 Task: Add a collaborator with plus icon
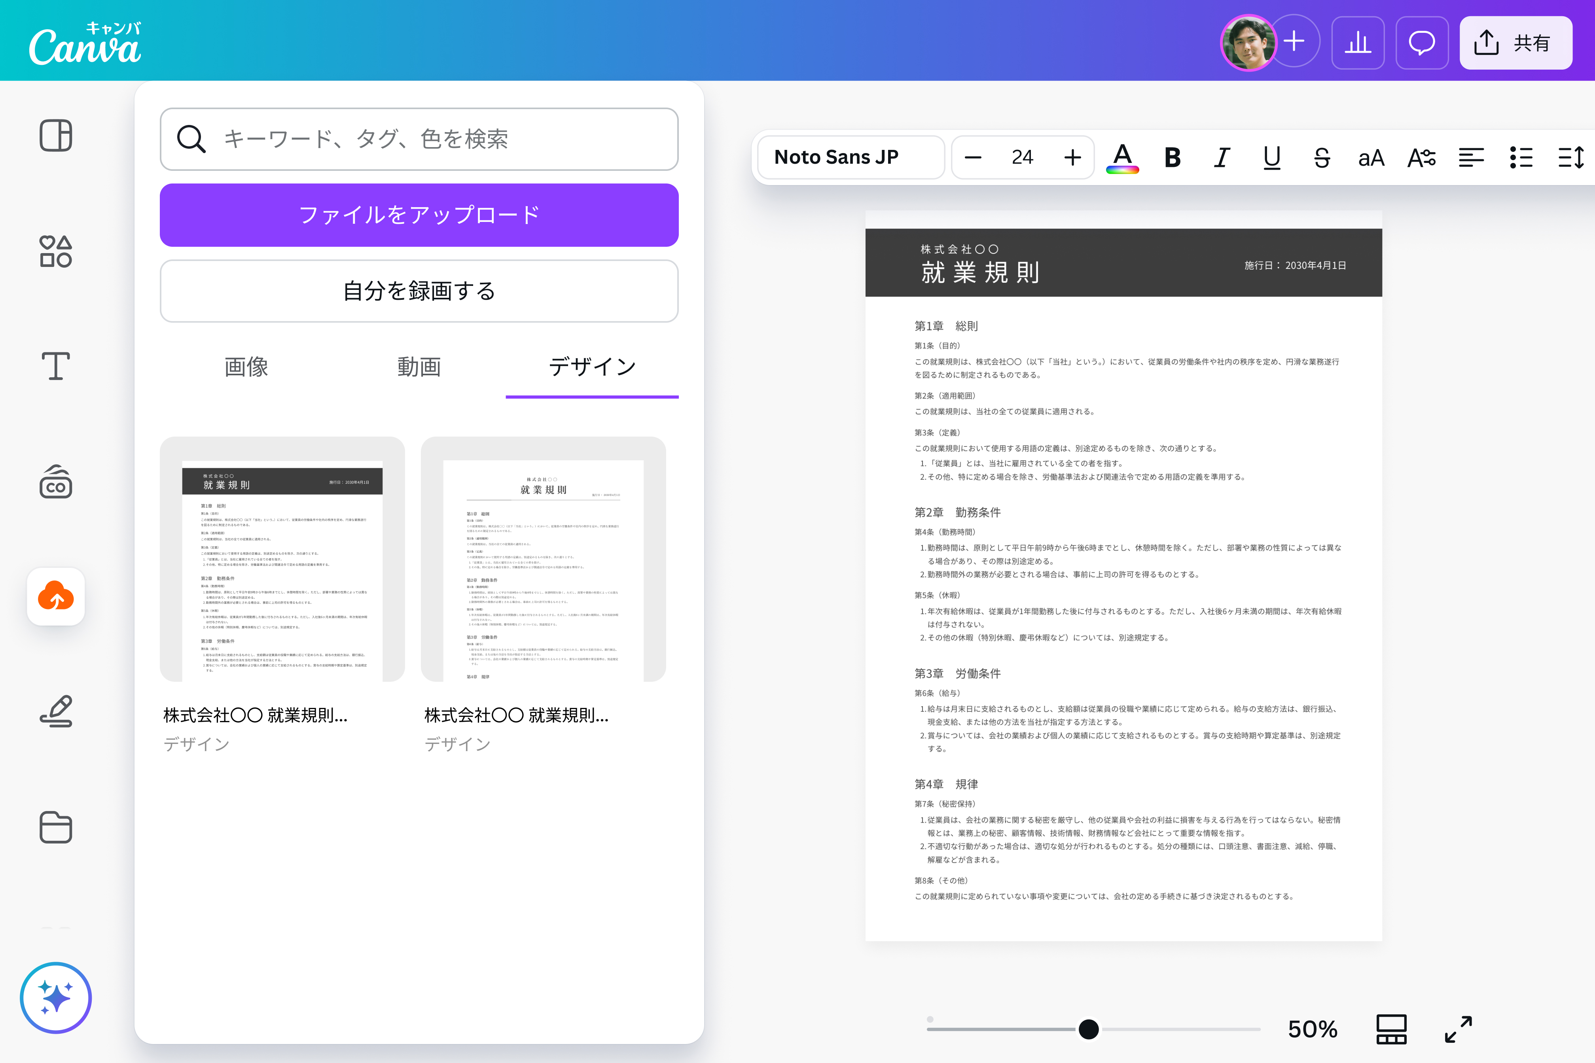[x=1294, y=41]
